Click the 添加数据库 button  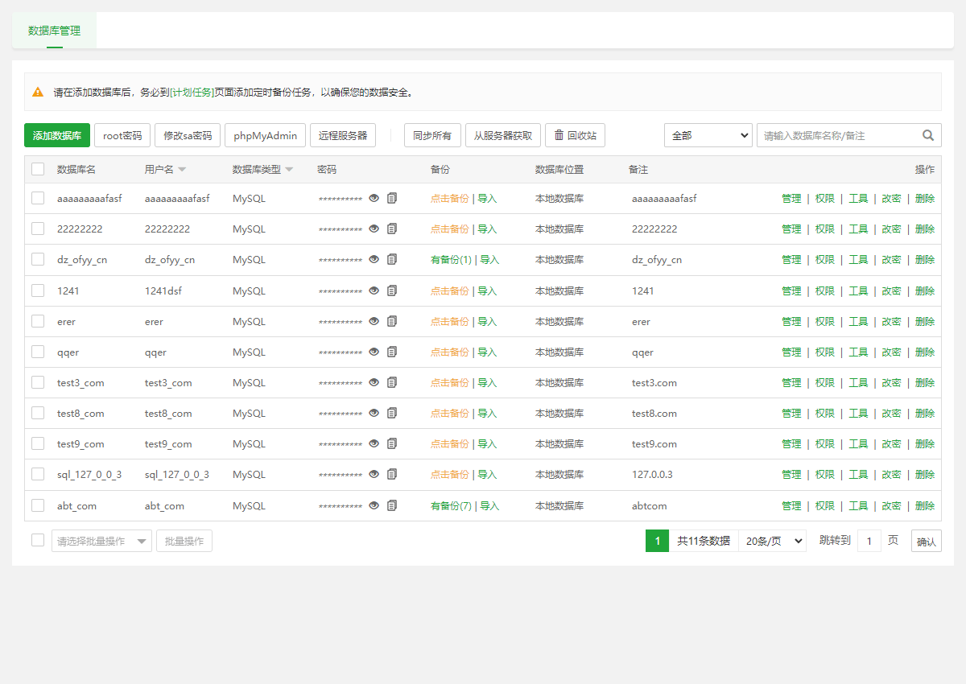(x=56, y=135)
